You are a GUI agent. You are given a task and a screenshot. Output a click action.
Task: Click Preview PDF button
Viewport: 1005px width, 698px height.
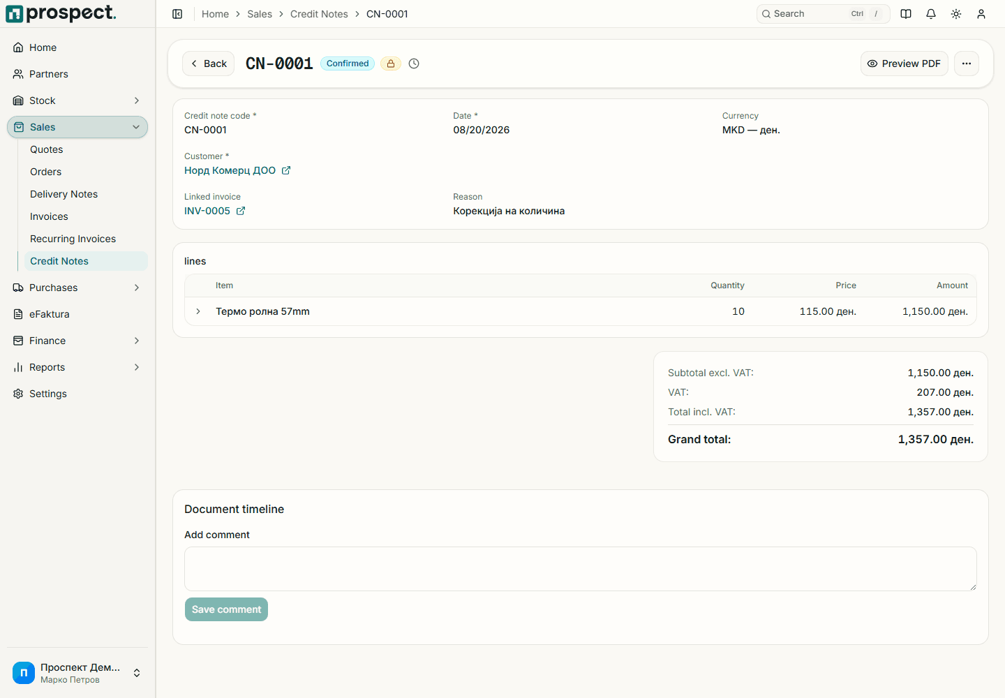(x=904, y=64)
